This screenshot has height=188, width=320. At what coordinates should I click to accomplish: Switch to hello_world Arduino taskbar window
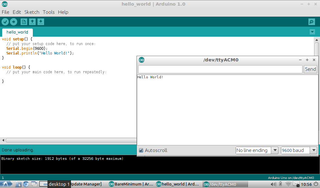click(x=177, y=184)
